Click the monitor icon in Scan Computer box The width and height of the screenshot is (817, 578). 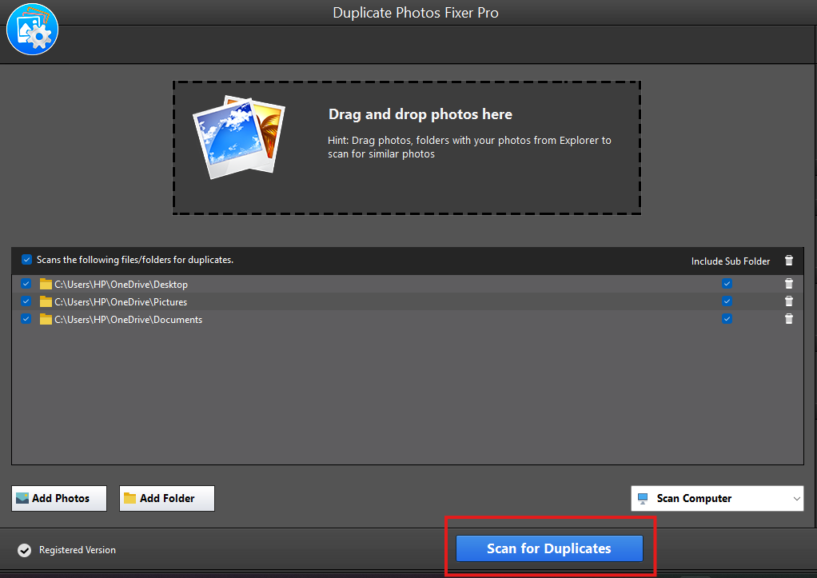click(x=643, y=499)
